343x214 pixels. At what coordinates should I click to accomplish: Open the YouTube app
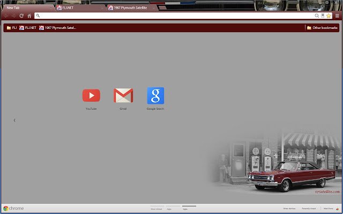tap(91, 95)
